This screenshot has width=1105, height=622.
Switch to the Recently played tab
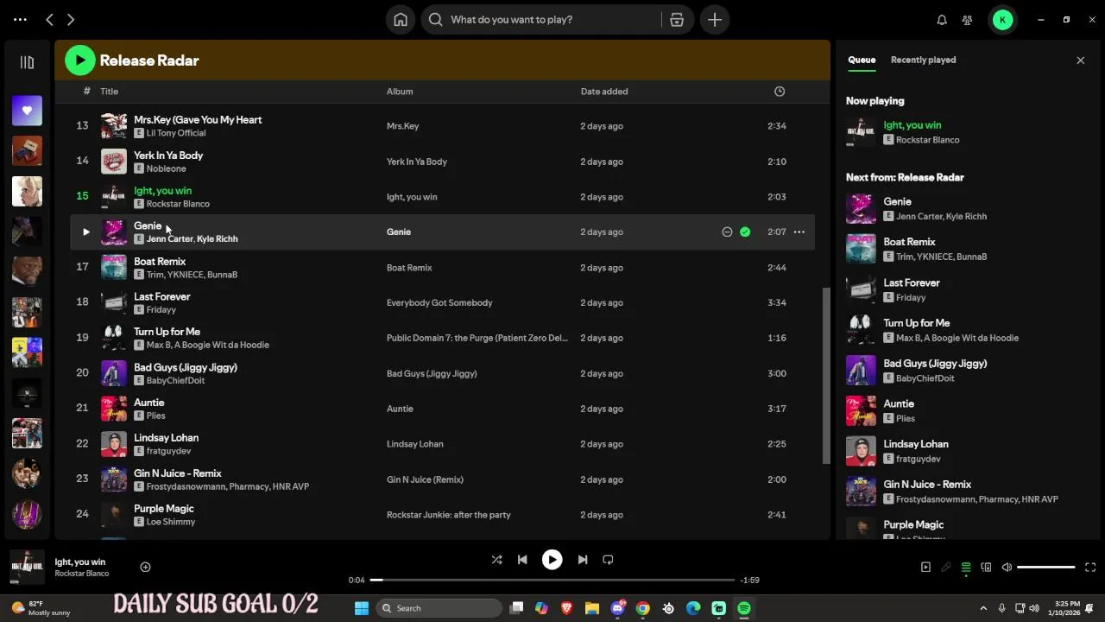[x=923, y=60]
